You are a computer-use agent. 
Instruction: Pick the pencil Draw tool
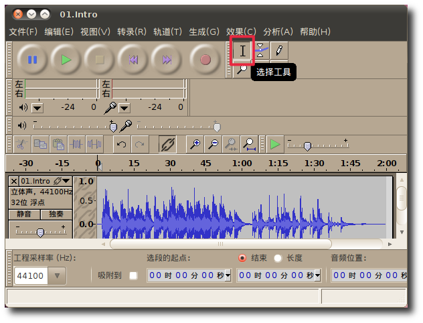pyautogui.click(x=278, y=50)
